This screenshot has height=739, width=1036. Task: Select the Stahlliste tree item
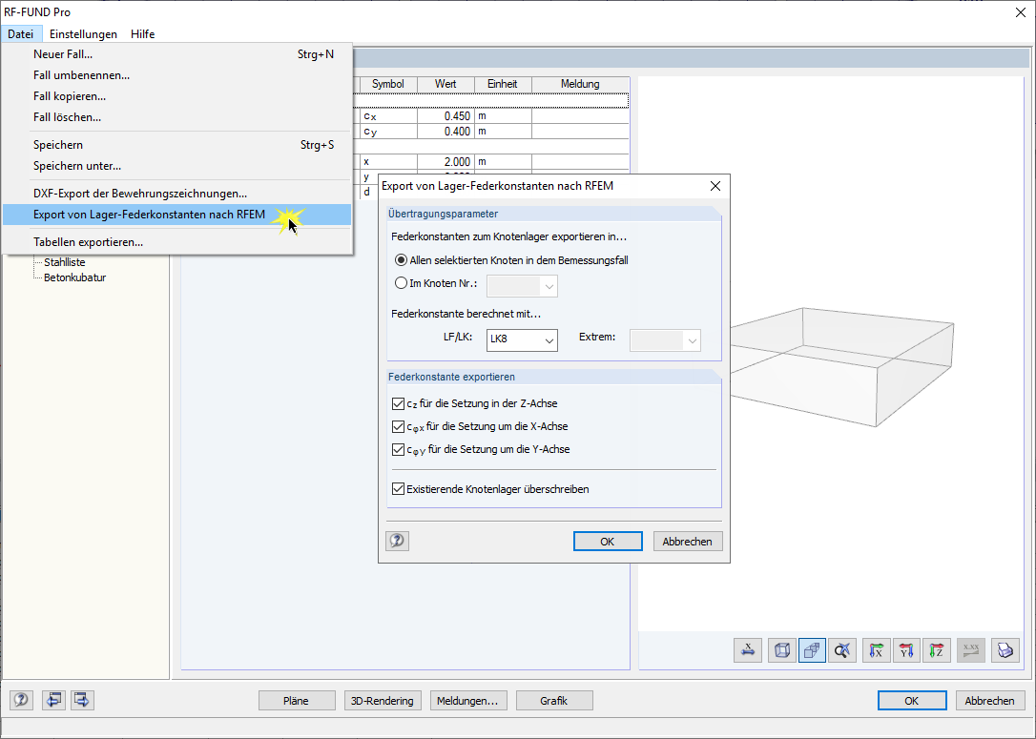click(x=65, y=262)
